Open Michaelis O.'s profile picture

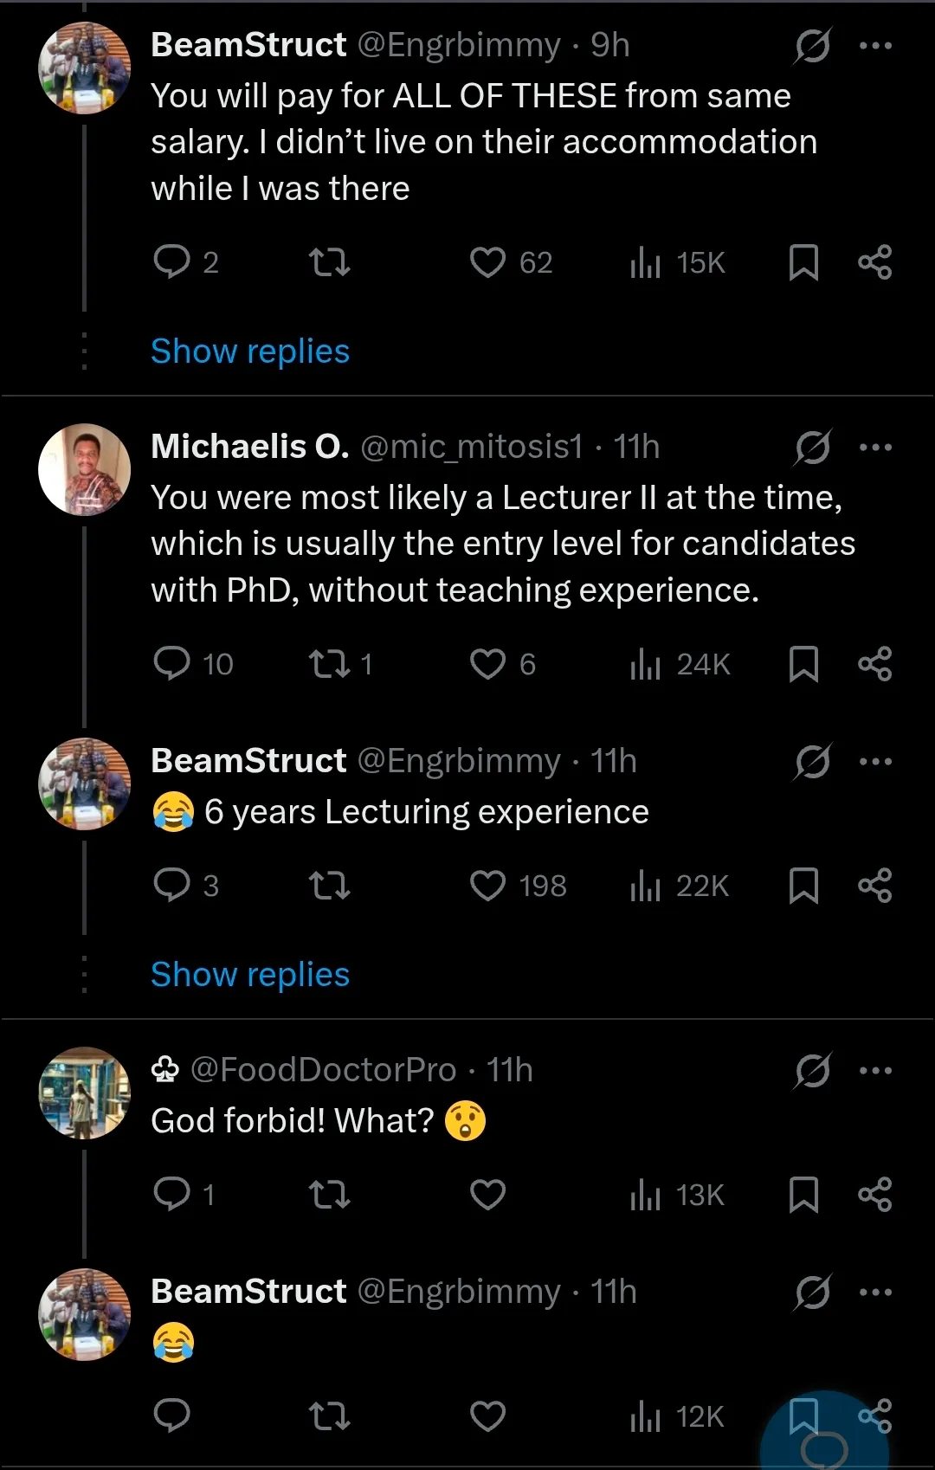85,469
